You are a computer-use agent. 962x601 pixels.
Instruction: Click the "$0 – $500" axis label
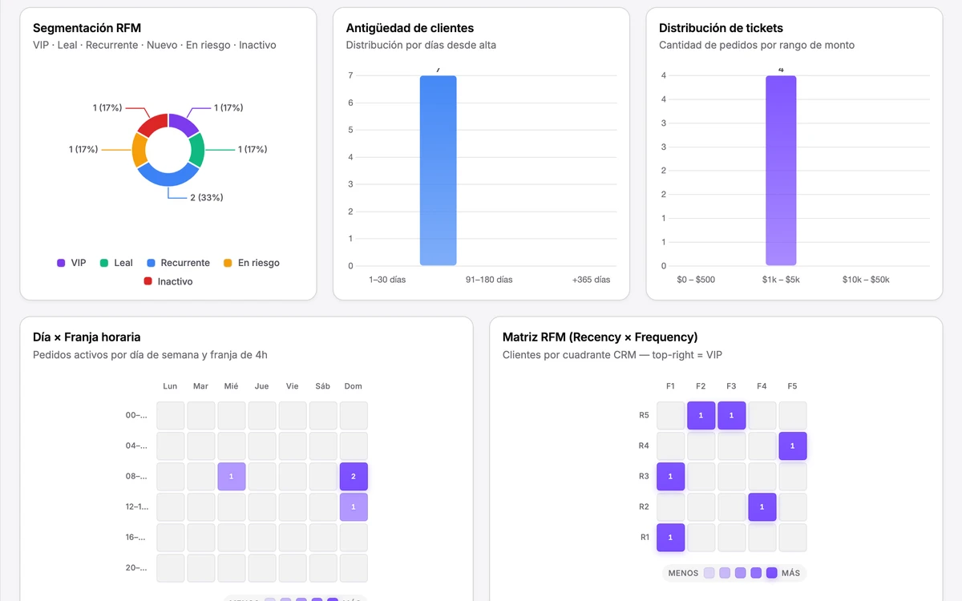coord(696,280)
